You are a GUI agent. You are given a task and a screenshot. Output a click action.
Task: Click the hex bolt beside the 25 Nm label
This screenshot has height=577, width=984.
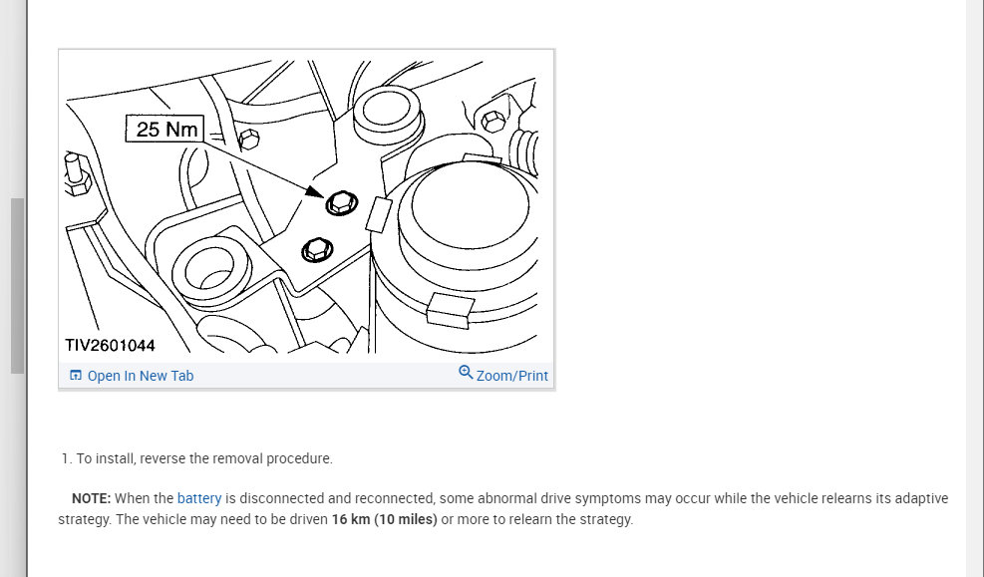(249, 140)
